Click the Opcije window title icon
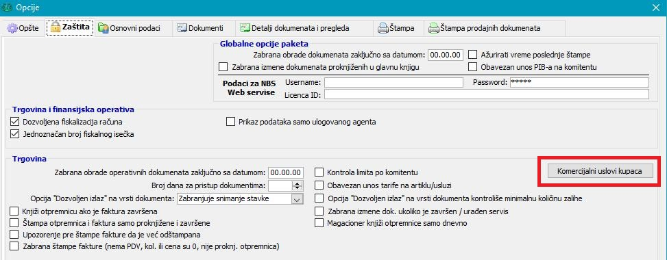667x260 pixels. tap(7, 8)
